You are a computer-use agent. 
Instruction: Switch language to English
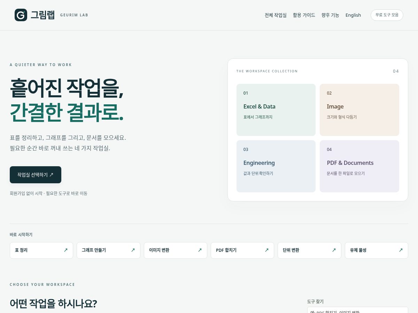[353, 15]
